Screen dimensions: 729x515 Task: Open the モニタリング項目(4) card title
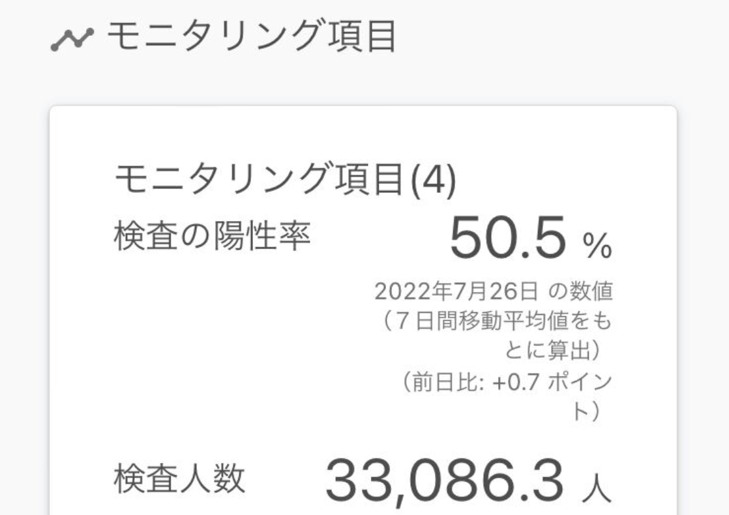286,179
